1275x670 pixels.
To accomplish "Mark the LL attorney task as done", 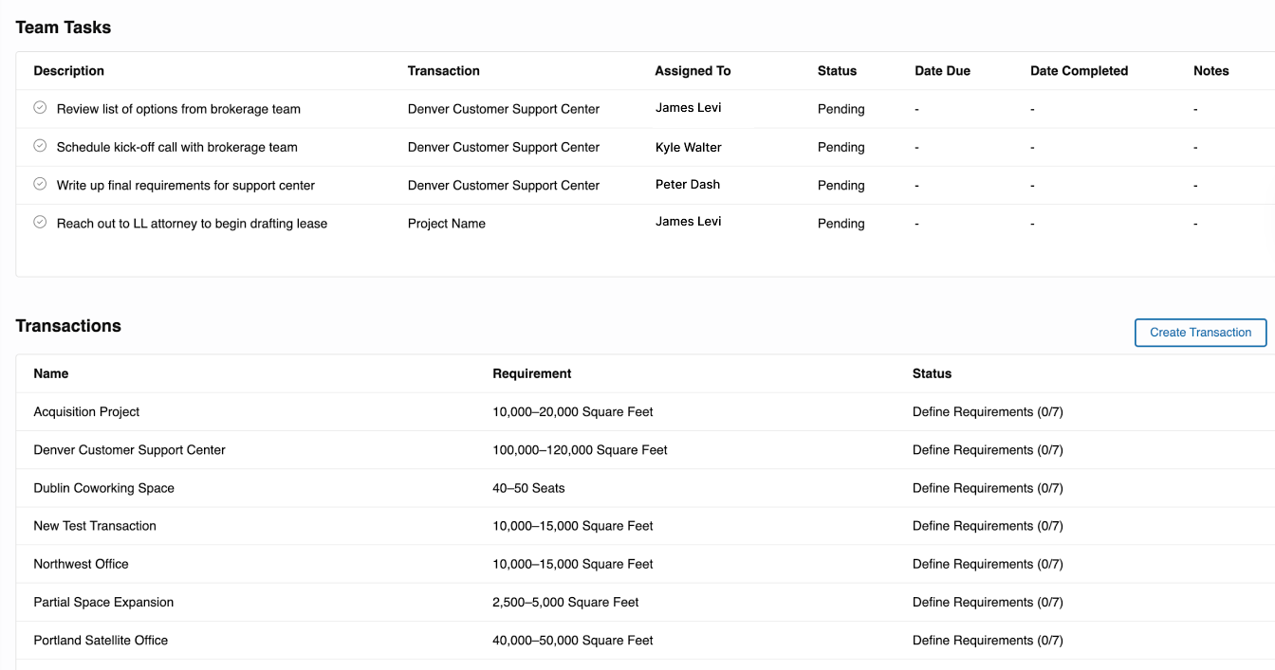I will [39, 221].
